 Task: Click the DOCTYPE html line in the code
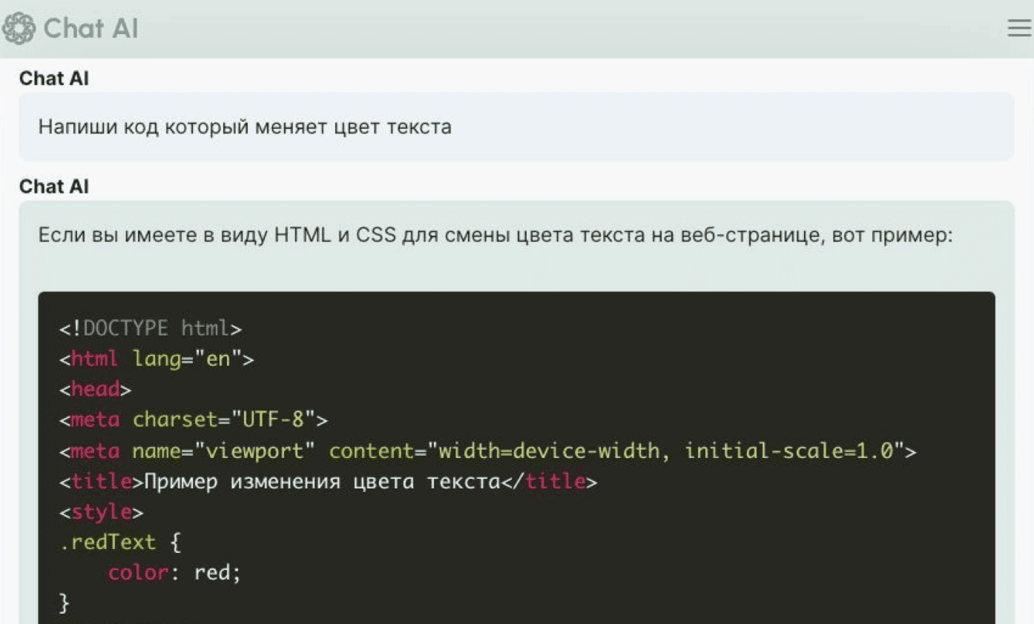click(151, 328)
